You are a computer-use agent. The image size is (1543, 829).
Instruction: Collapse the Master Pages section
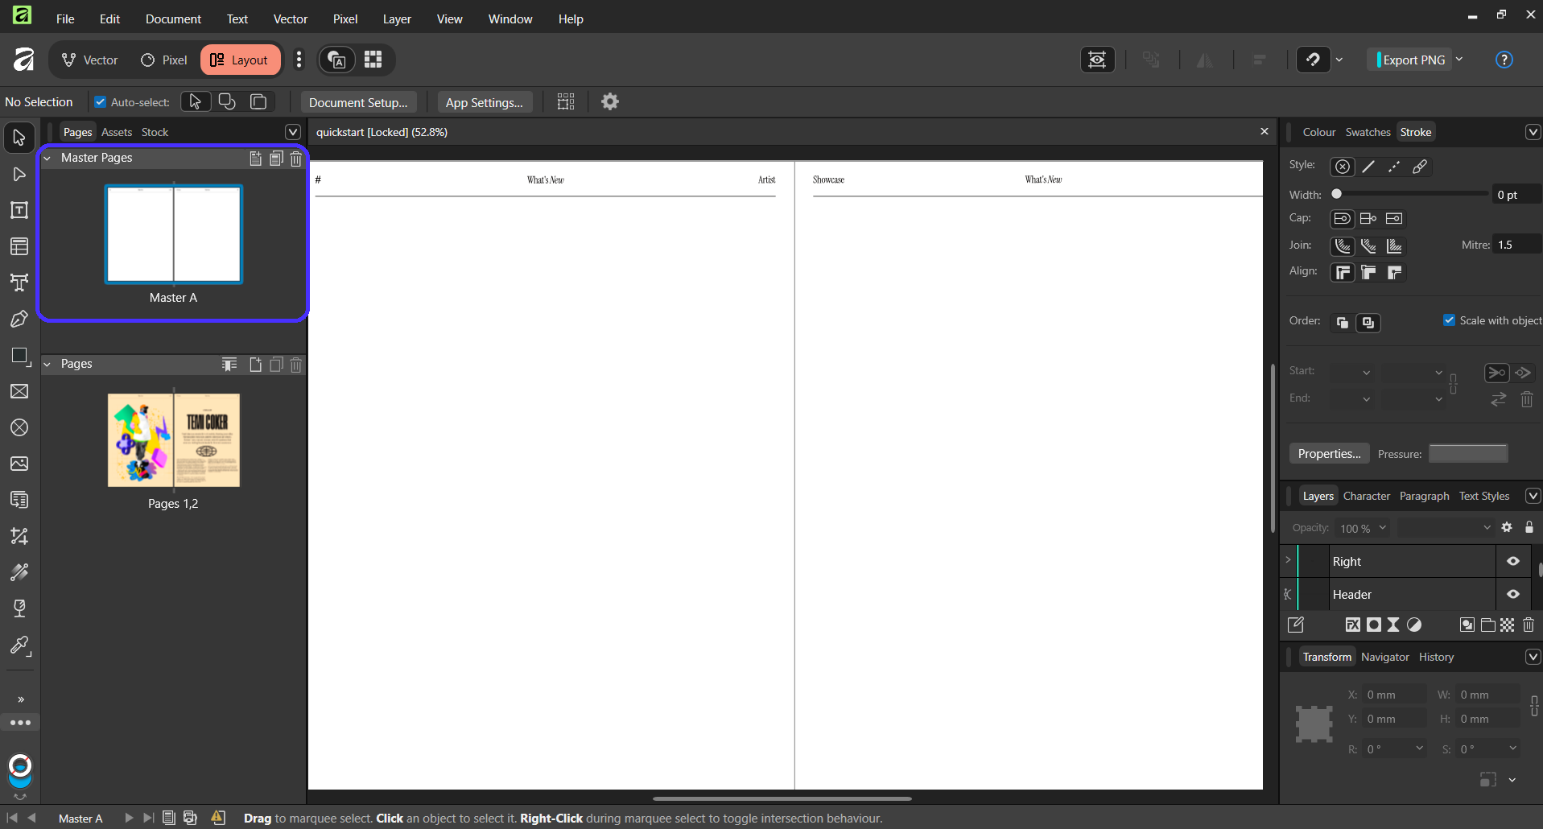(47, 159)
